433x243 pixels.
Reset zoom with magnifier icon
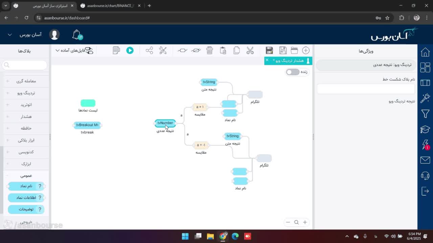(x=296, y=222)
